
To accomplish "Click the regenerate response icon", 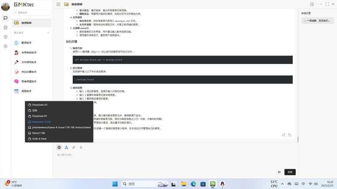I will coord(284,135).
